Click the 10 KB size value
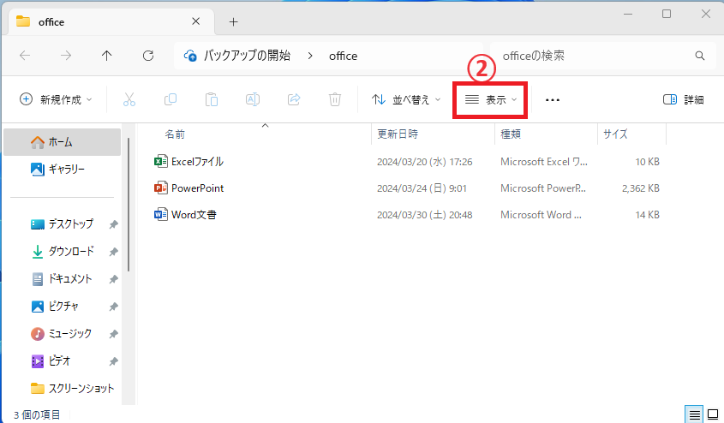724x423 pixels. click(648, 162)
